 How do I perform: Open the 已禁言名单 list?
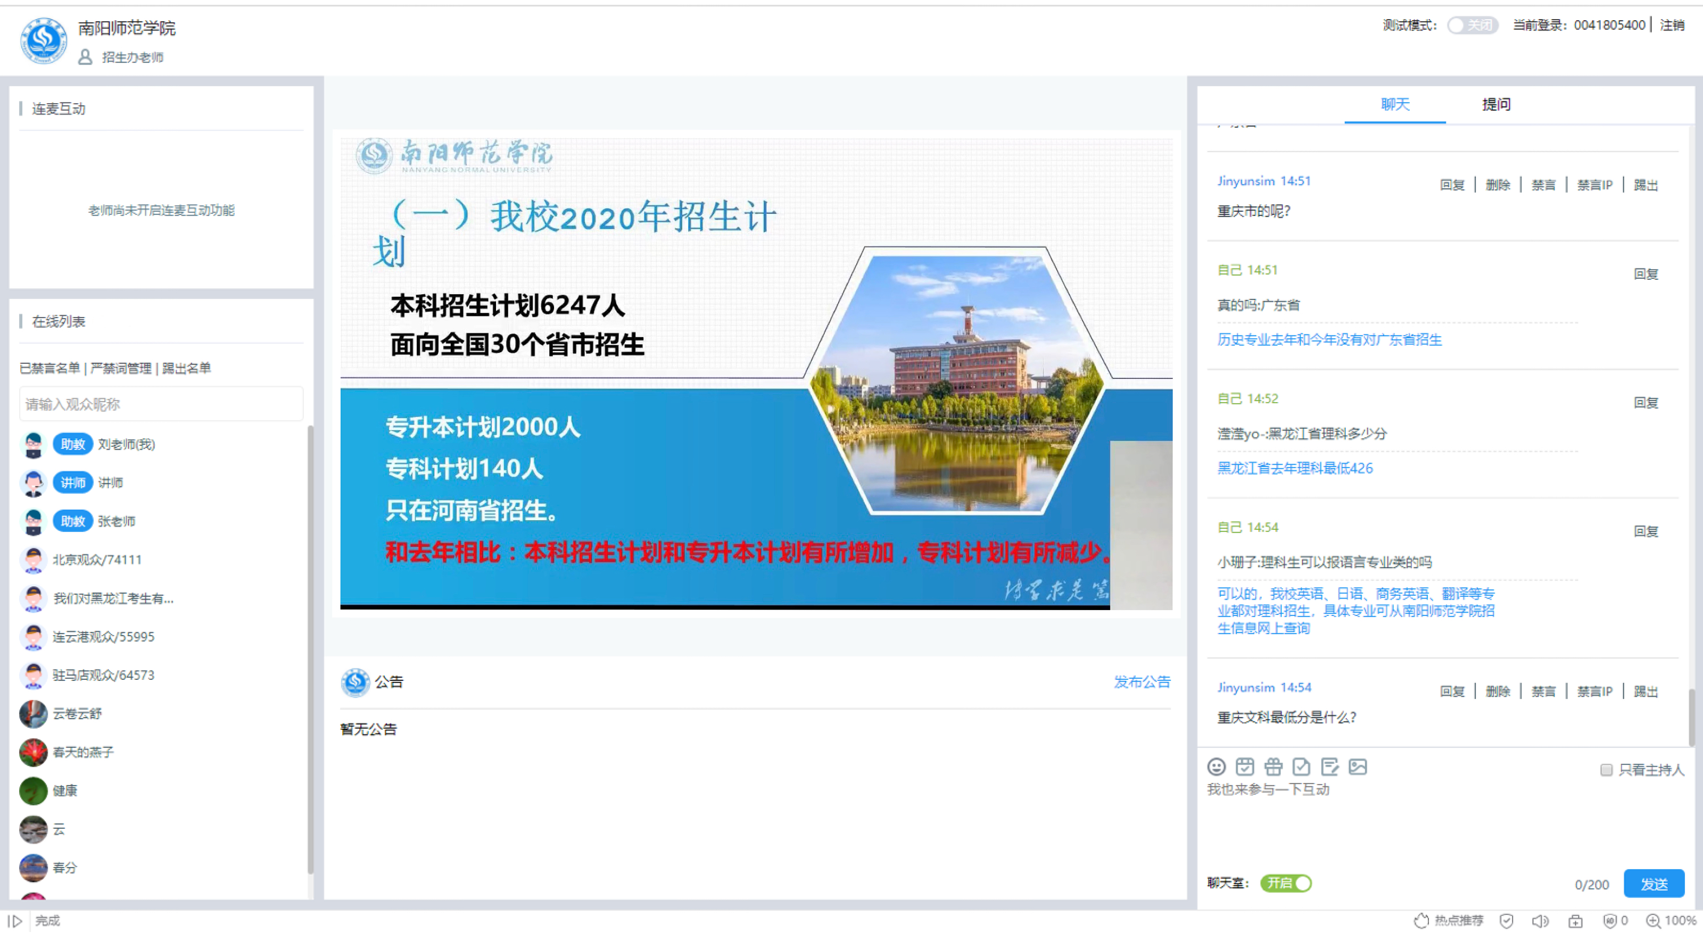click(x=49, y=368)
